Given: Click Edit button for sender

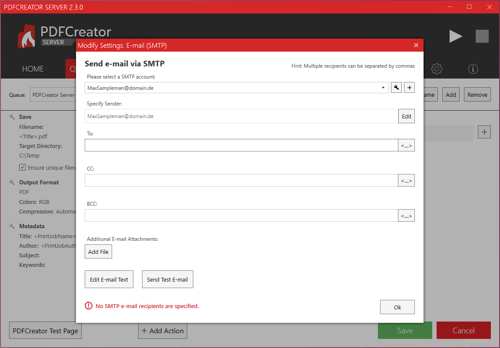Looking at the screenshot, I should (406, 116).
